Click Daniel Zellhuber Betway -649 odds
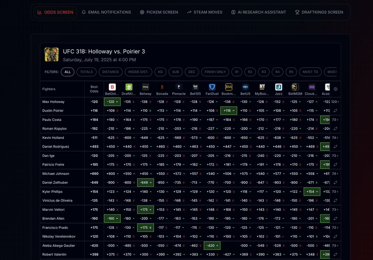Image resolution: width=373 pixels, height=260 pixels. click(145, 183)
